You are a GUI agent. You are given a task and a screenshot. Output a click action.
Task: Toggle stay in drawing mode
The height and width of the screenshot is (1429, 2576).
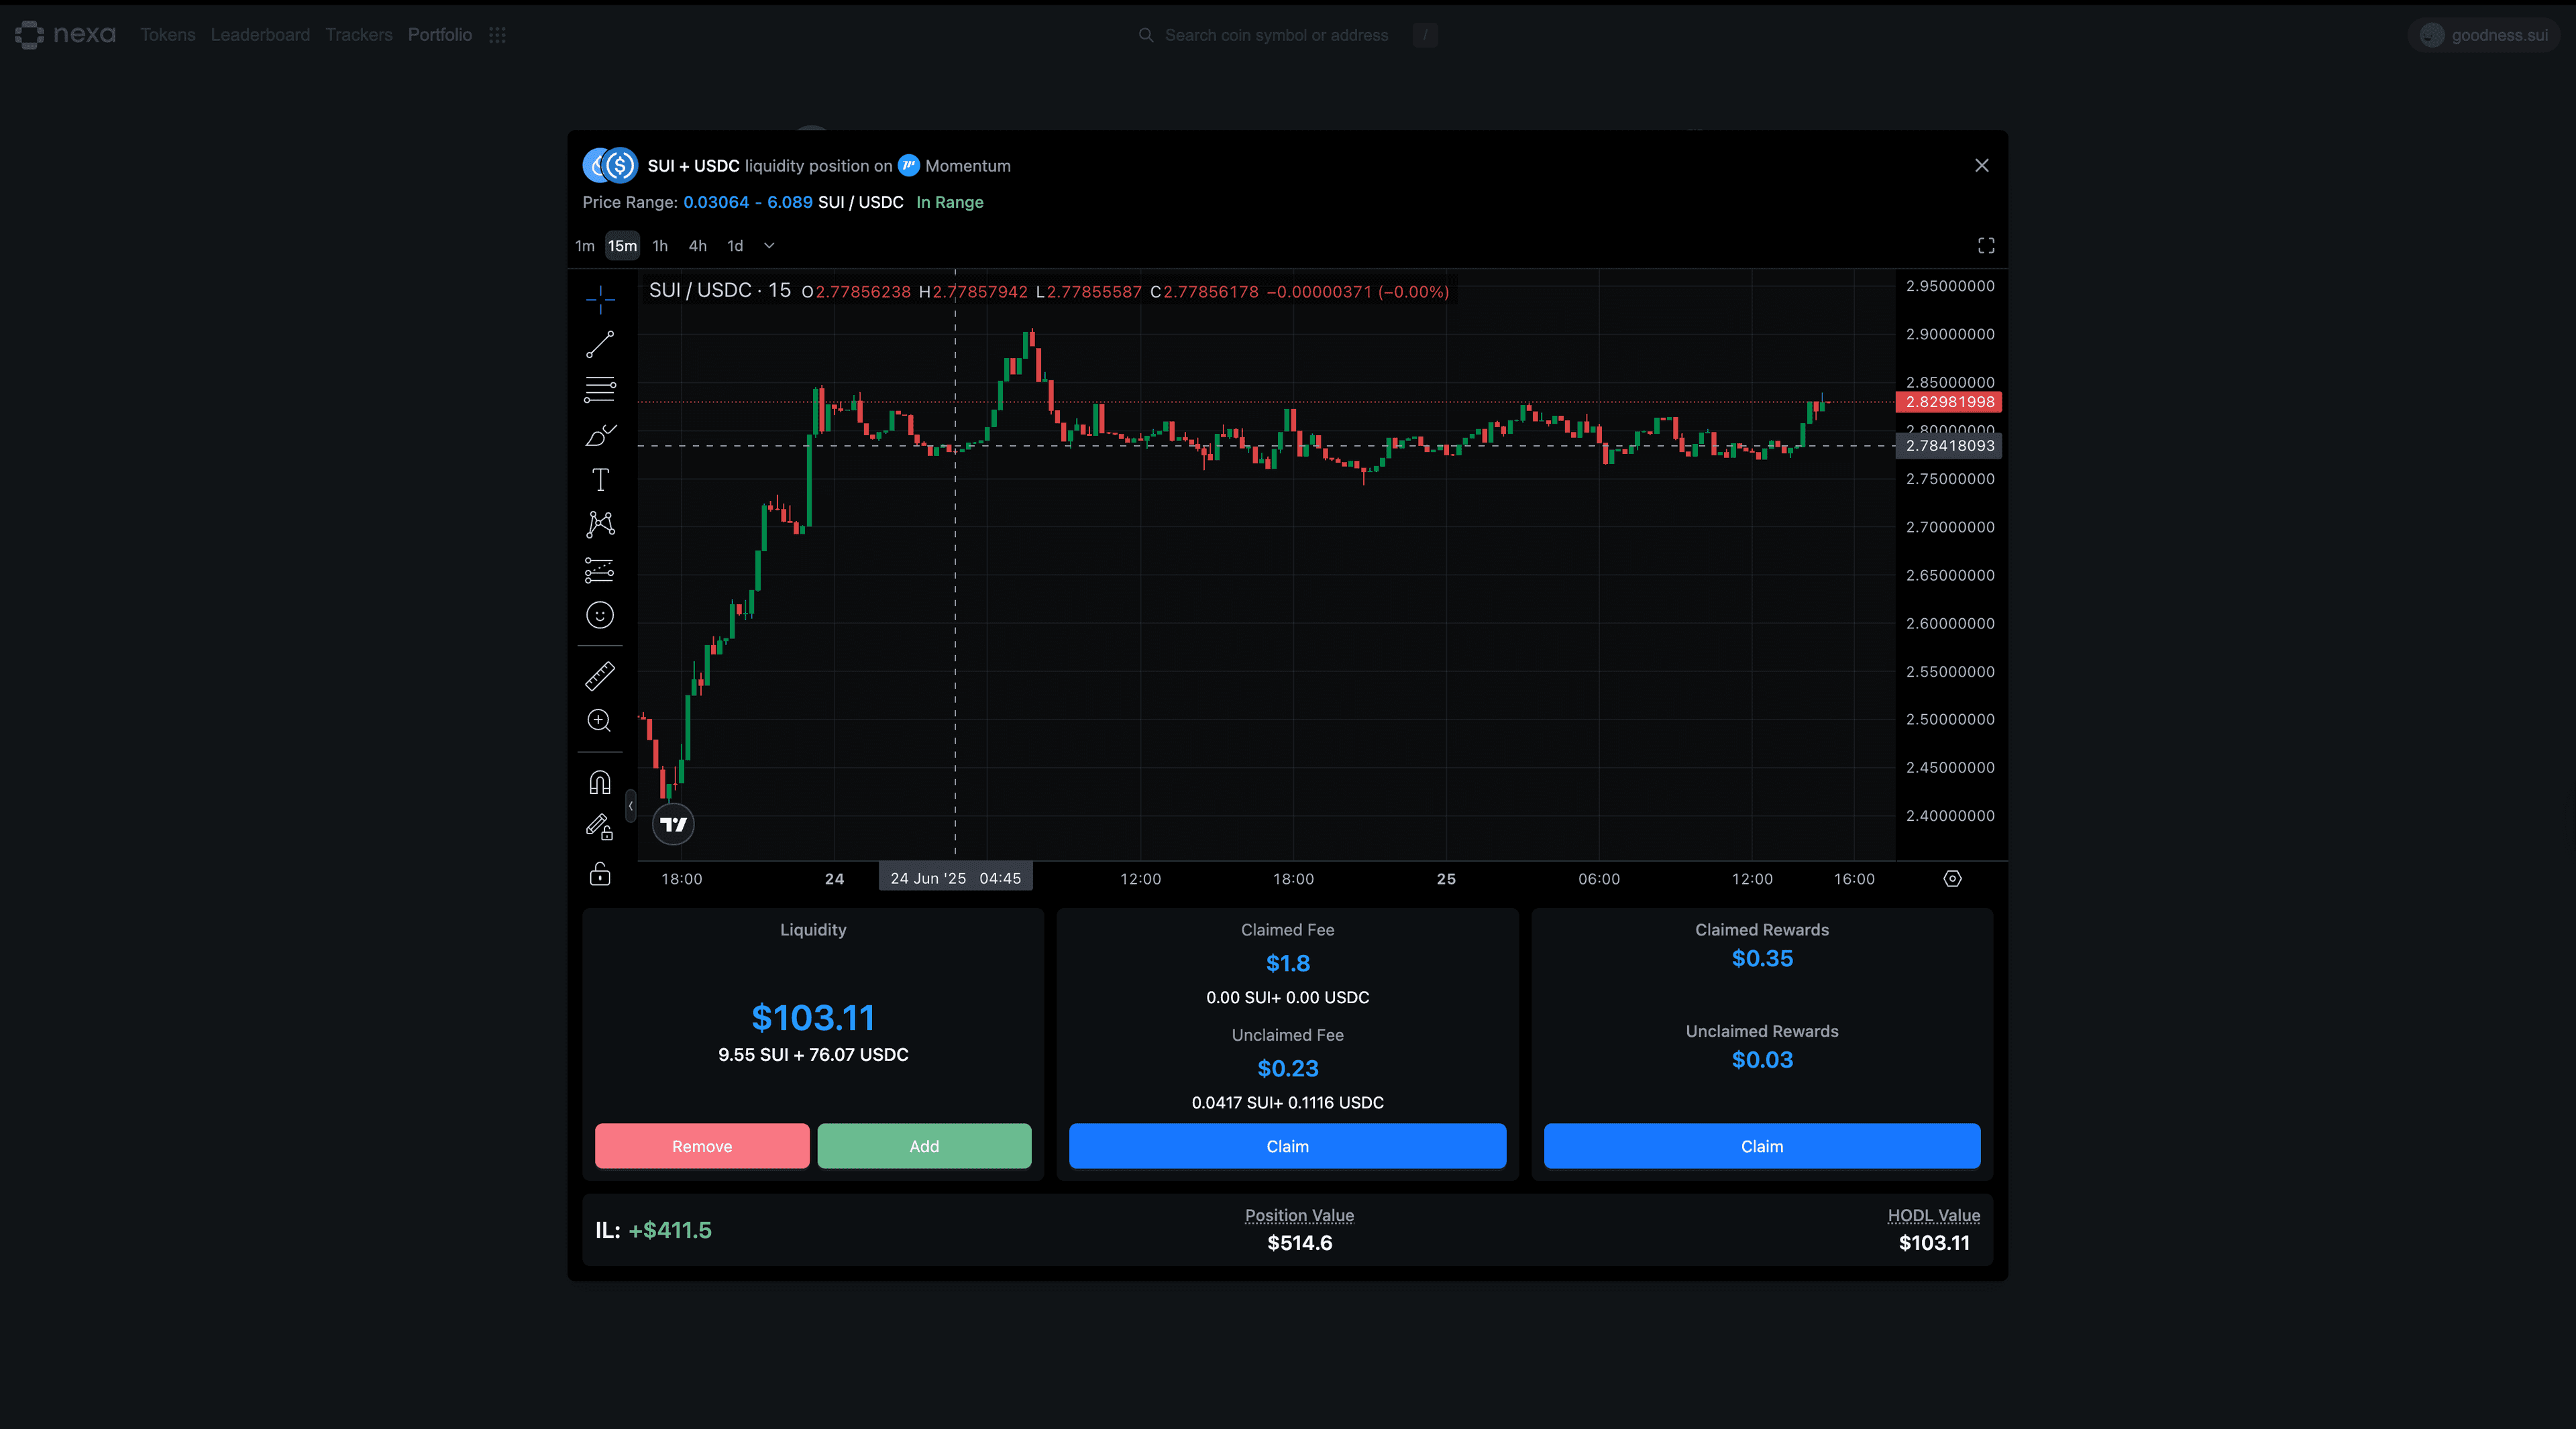coord(600,827)
